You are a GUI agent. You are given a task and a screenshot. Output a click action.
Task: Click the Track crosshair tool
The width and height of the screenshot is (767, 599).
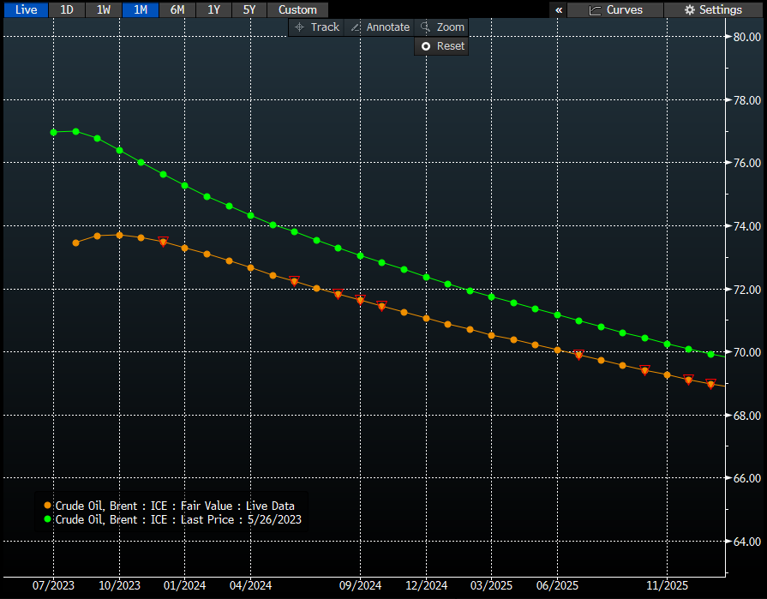[316, 27]
